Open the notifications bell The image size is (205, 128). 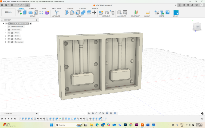(192, 5)
